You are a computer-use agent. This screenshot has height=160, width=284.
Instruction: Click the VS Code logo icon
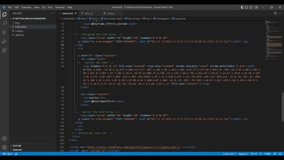(4, 7)
